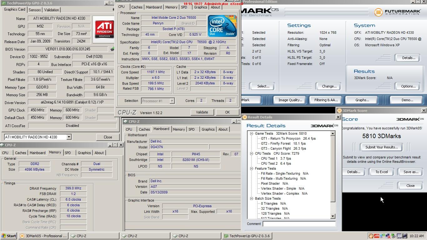Open CPU tab in CPU-Z Memory window
The width and height of the screenshot is (427, 240).
[x=5, y=153]
